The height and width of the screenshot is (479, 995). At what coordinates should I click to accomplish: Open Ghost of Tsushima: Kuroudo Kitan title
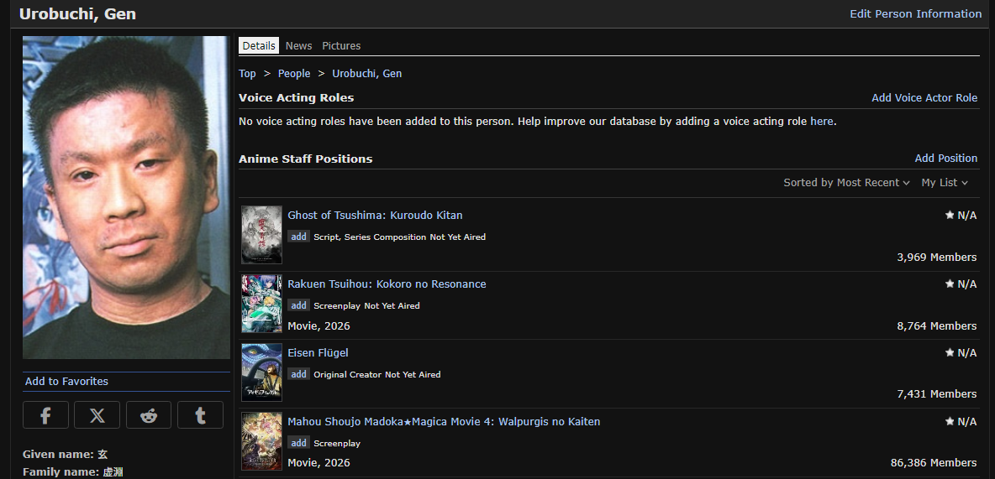[375, 216]
